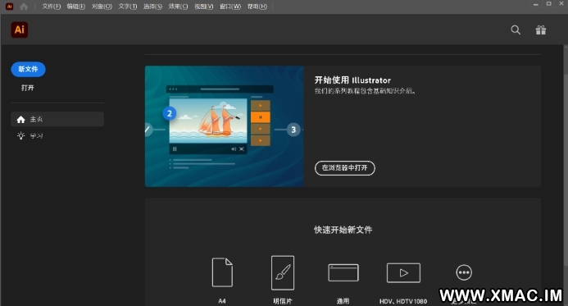Open the 帮助(H) menu
Image resolution: width=568 pixels, height=306 pixels.
(257, 7)
